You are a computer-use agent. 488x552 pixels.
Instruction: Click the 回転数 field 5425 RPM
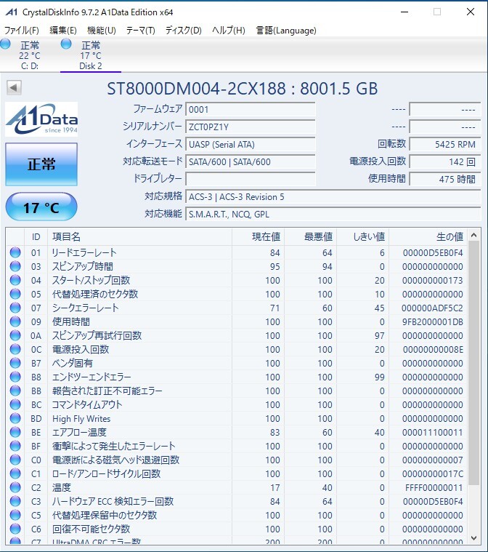(445, 144)
